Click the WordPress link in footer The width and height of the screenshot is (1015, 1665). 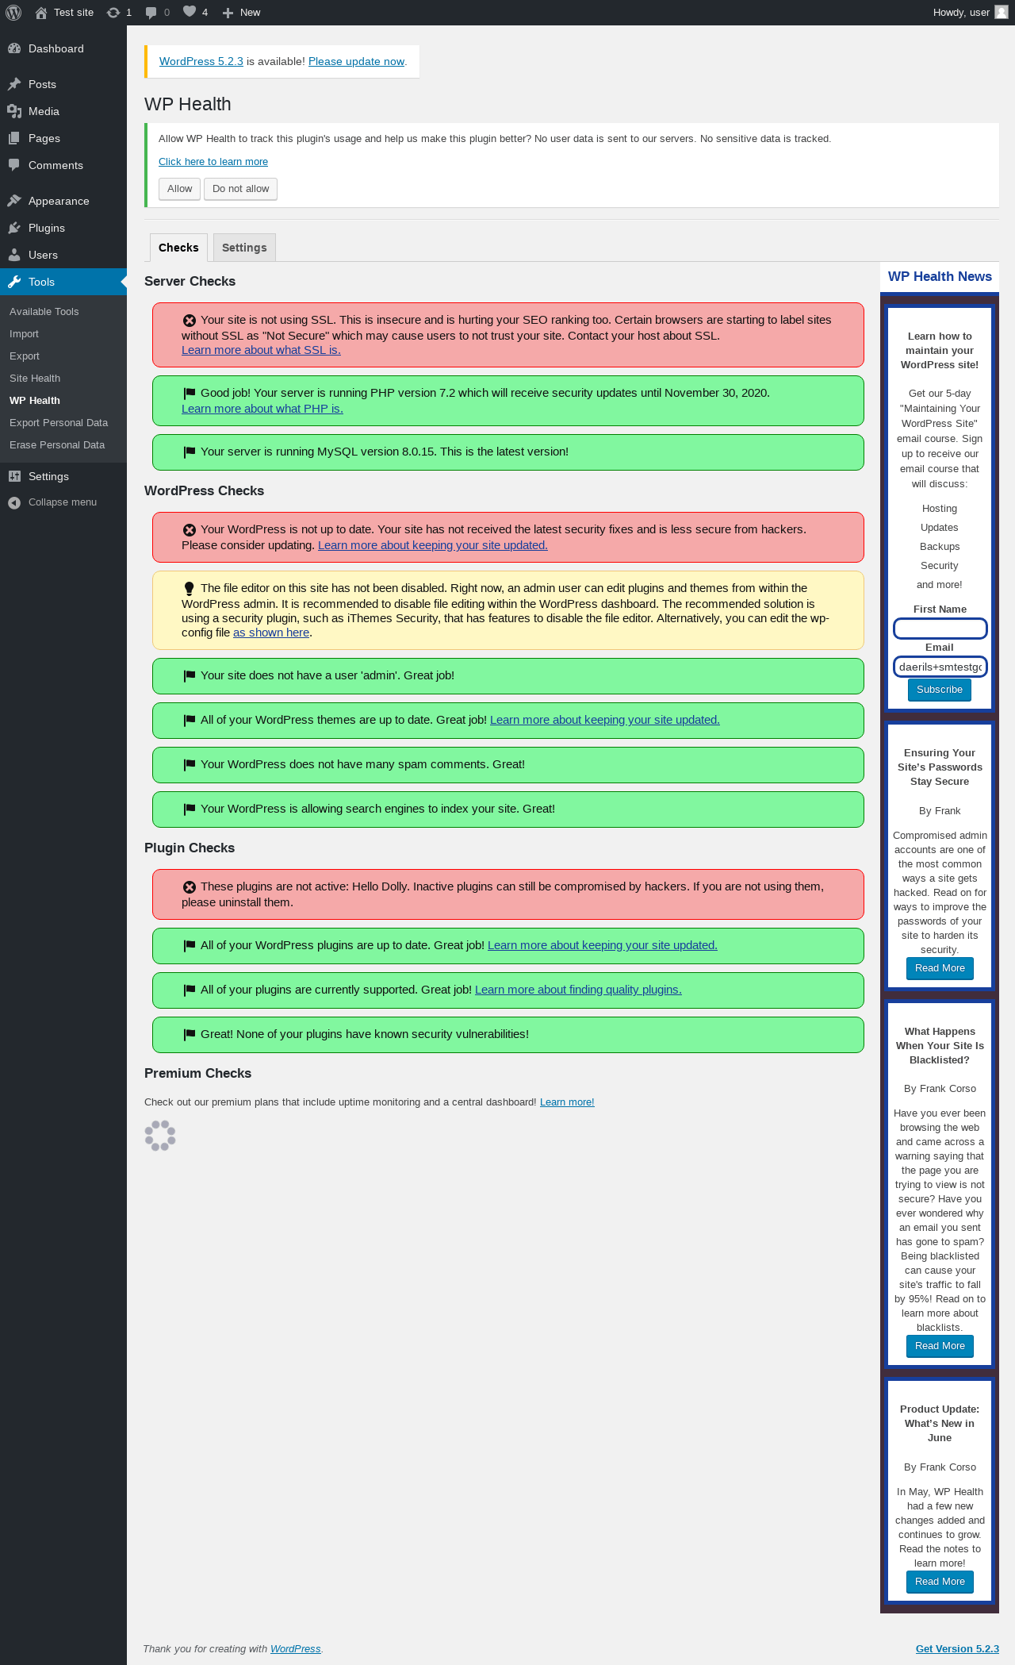click(295, 1648)
